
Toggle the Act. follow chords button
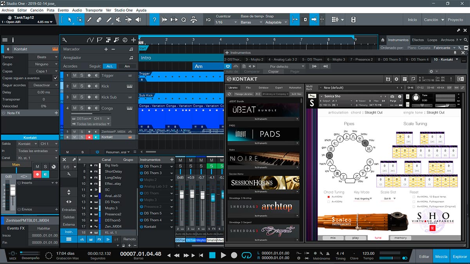pos(110,66)
